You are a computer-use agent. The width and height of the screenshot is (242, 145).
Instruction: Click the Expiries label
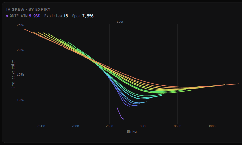(53, 16)
